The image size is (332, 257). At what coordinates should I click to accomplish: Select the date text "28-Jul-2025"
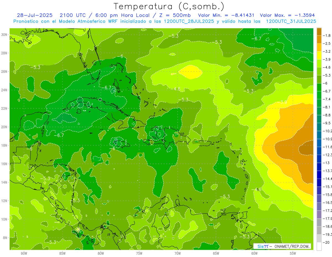[x=34, y=15]
